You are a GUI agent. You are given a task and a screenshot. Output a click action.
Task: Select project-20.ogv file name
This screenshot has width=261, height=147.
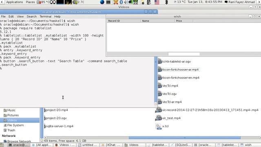[x=56, y=118]
